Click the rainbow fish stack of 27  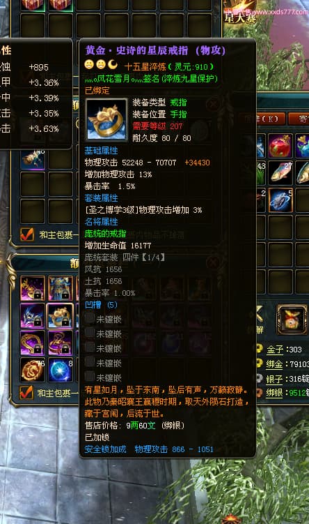point(280,173)
